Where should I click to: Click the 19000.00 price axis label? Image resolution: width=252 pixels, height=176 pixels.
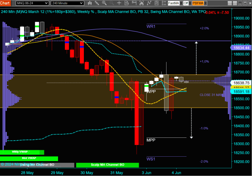tap(242, 18)
